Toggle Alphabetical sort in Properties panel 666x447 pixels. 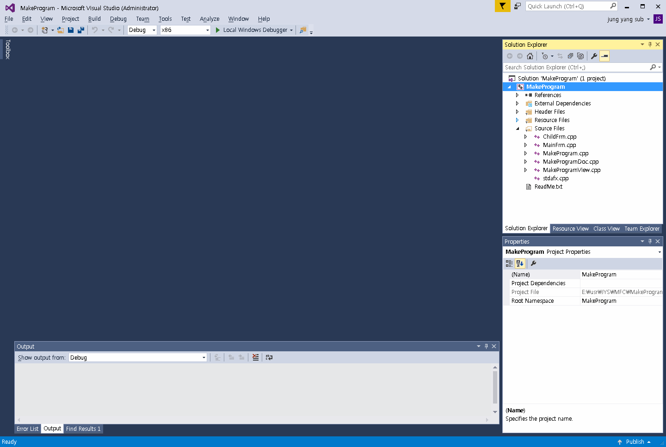520,263
